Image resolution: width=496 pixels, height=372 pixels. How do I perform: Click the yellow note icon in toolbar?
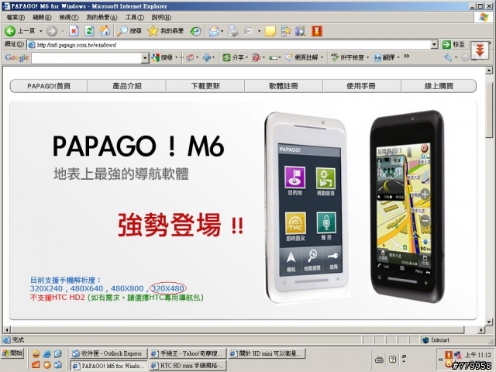pyautogui.click(x=270, y=31)
